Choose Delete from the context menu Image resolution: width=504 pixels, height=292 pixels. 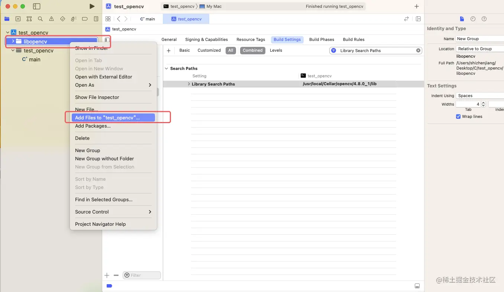pyautogui.click(x=113, y=138)
